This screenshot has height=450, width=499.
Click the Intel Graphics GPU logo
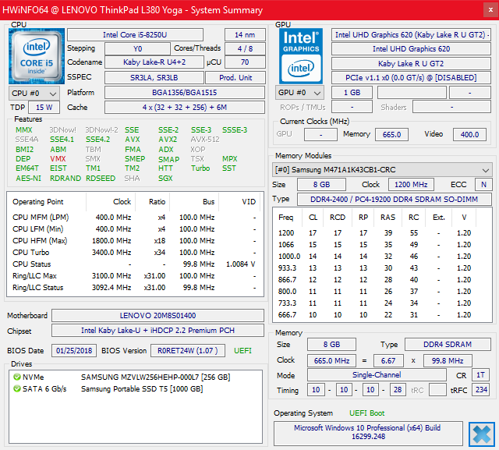(301, 56)
